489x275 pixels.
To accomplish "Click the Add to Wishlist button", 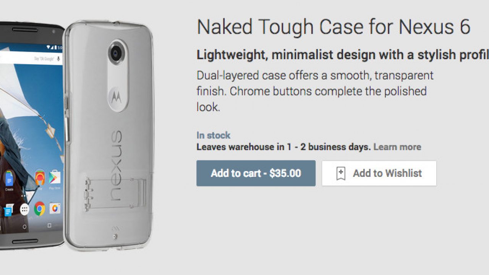I will point(379,173).
